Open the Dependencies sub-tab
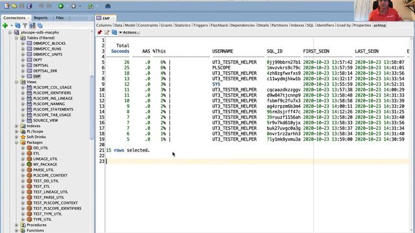Screen dimensions: 415x233 (242, 25)
